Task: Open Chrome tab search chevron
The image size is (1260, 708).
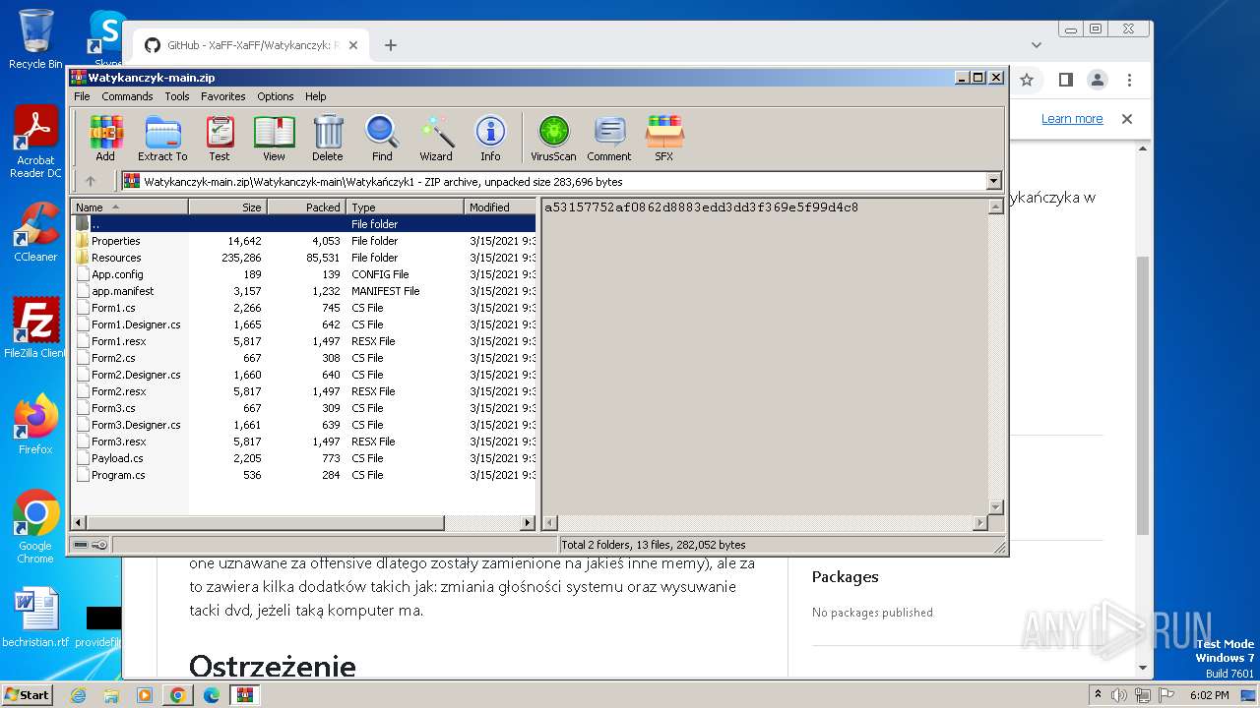Action: pyautogui.click(x=1037, y=45)
